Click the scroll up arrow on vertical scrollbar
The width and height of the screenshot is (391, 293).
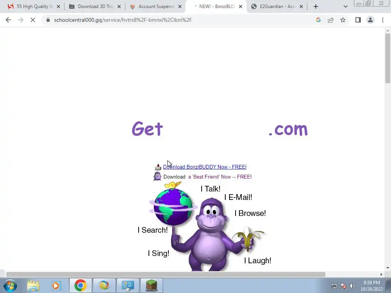click(388, 31)
